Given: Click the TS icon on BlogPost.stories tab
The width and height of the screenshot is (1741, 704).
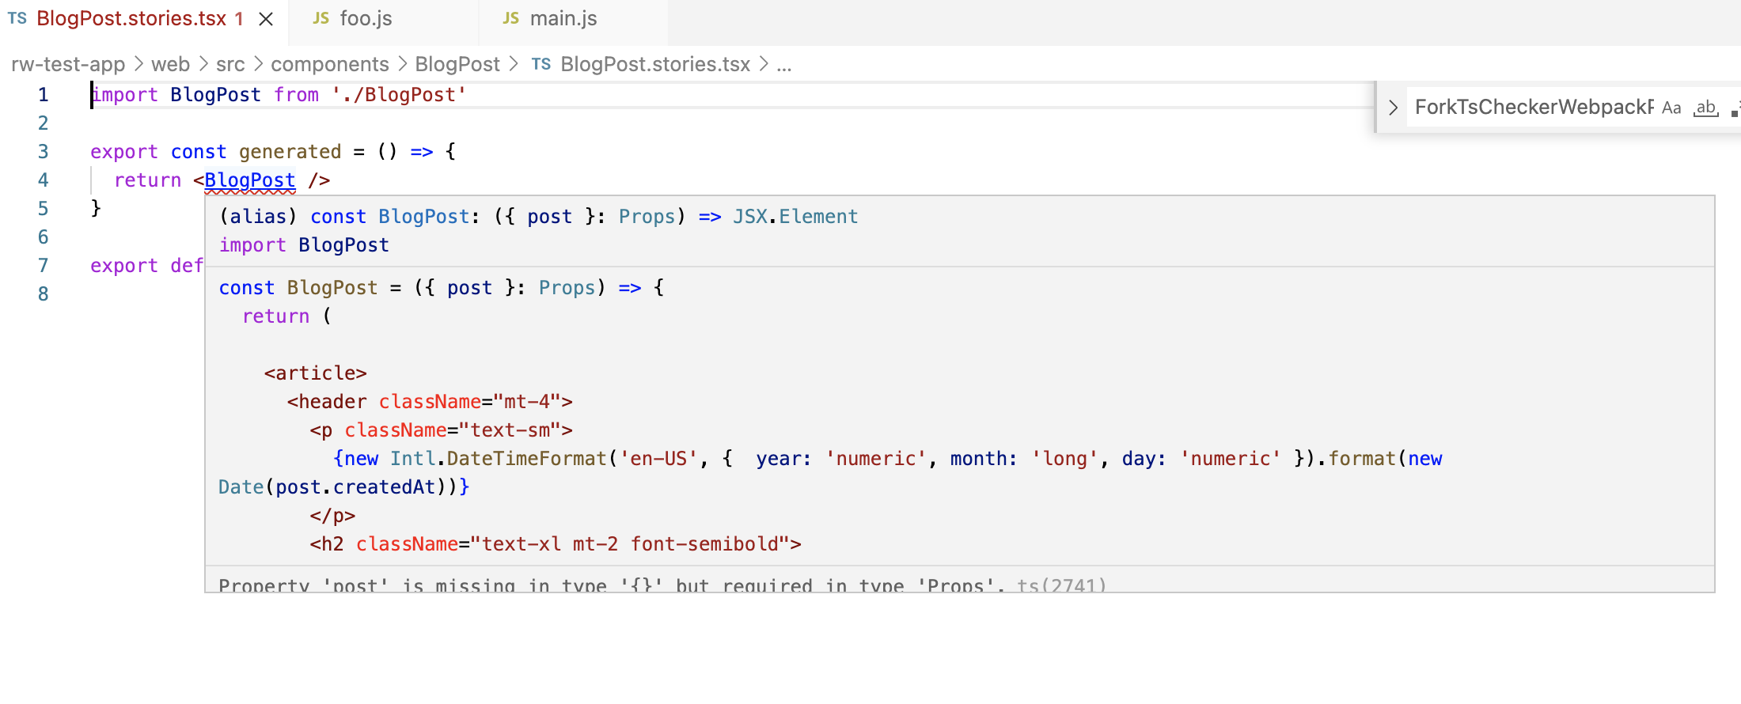Looking at the screenshot, I should pyautogui.click(x=17, y=18).
